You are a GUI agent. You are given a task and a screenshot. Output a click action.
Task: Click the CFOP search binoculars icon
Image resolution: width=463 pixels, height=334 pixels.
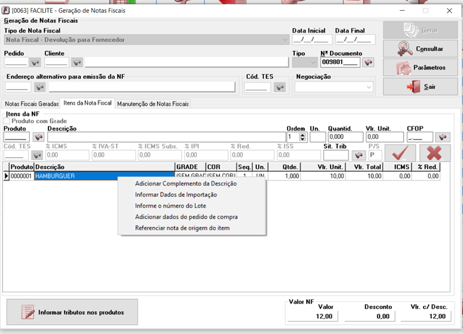pos(442,137)
